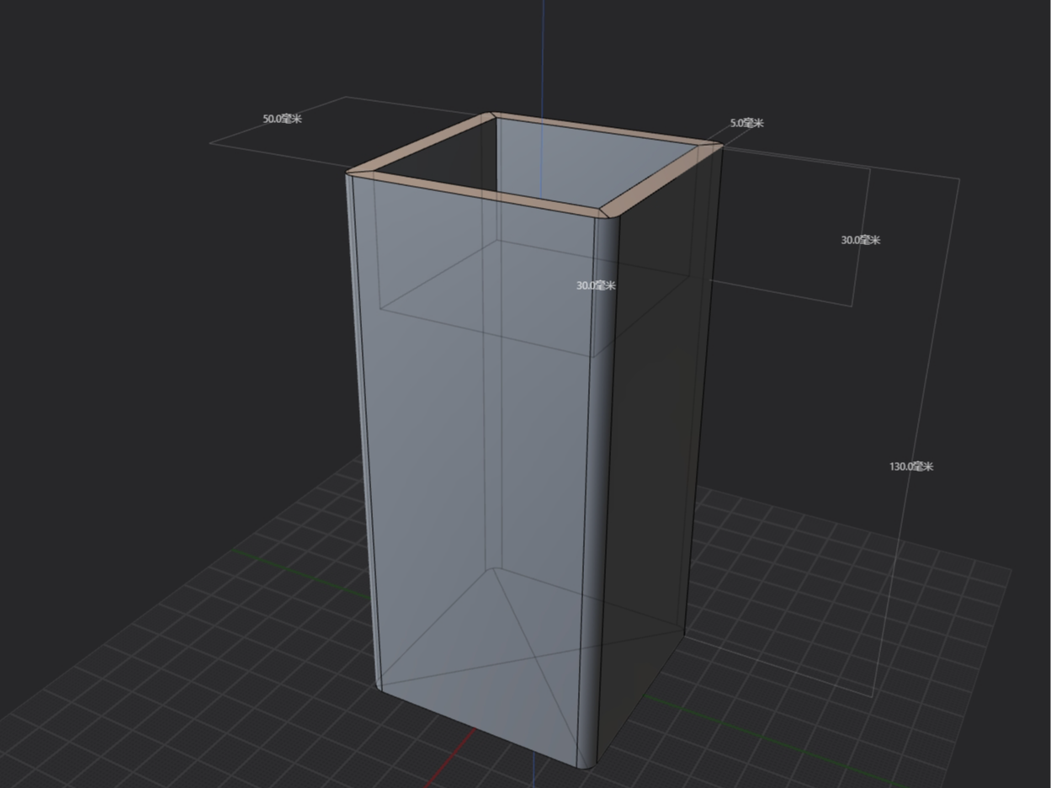Click the 30.0毫米 label right of the box
Screen dimensions: 1051x788
(861, 240)
